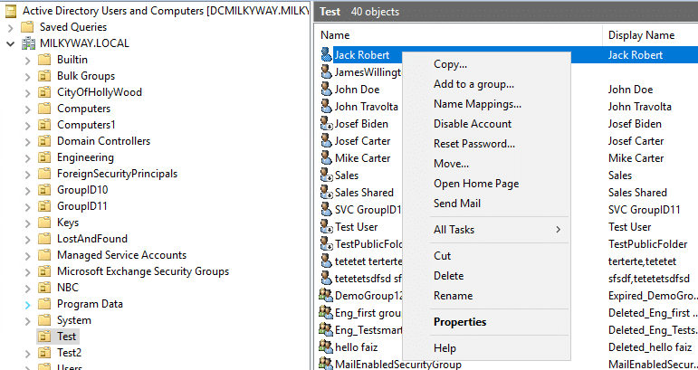Image resolution: width=698 pixels, height=370 pixels.
Task: Click the Jack Robert user icon
Action: (x=326, y=54)
